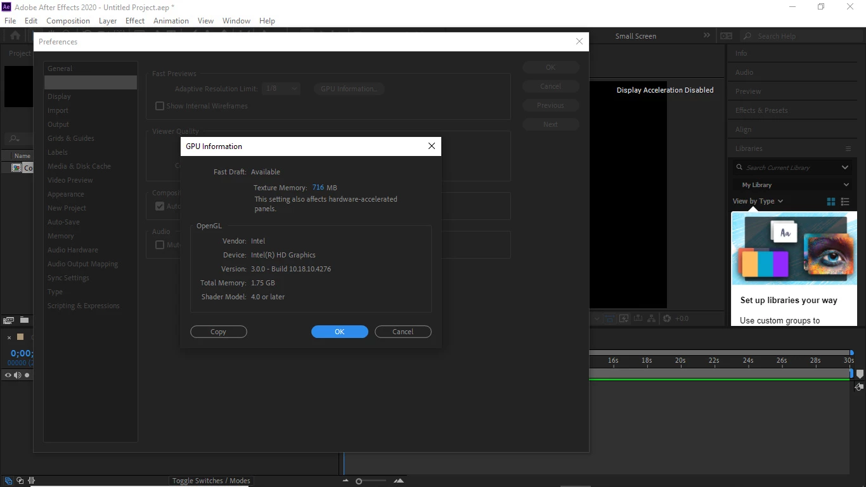Viewport: 866px width, 487px height.
Task: Open the Effect menu
Action: click(x=135, y=20)
